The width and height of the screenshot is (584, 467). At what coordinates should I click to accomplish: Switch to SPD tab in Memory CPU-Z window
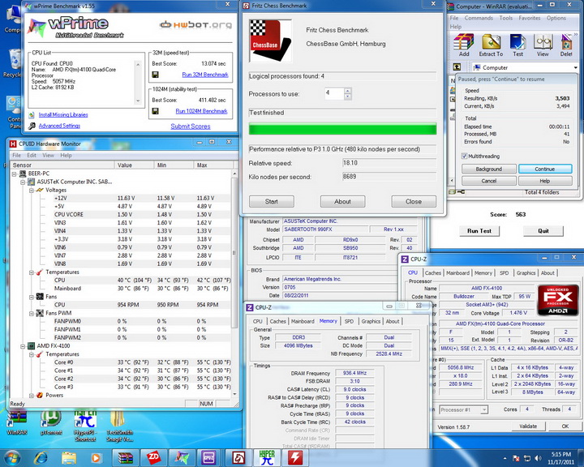[x=349, y=321]
